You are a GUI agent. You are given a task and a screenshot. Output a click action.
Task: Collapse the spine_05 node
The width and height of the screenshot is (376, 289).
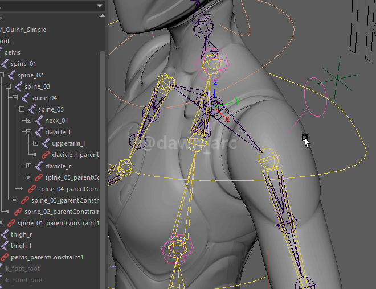click(22, 109)
